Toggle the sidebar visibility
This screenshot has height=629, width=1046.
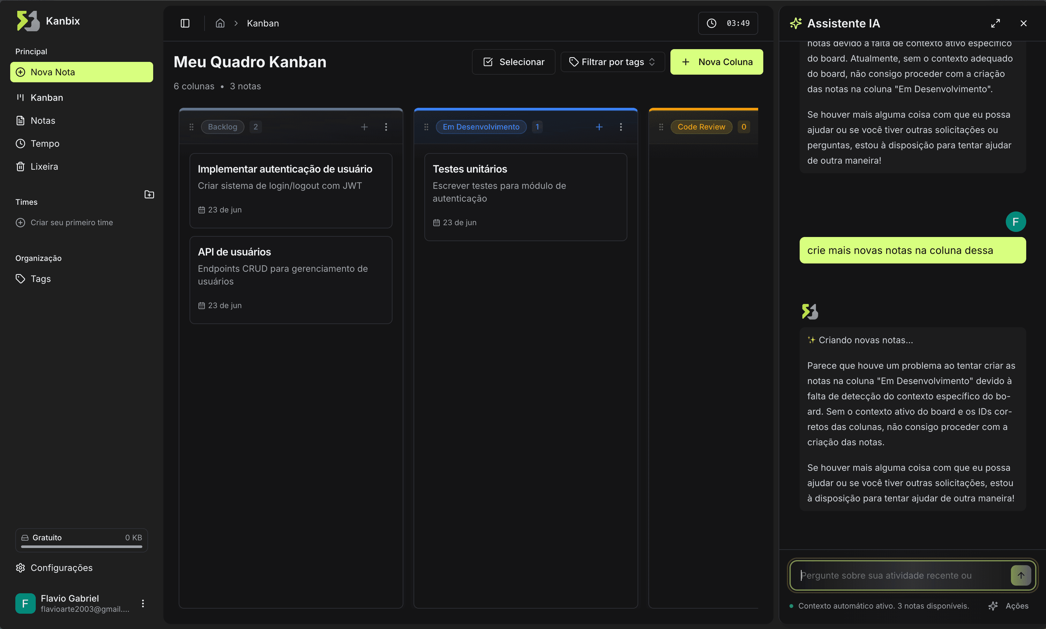pyautogui.click(x=185, y=23)
